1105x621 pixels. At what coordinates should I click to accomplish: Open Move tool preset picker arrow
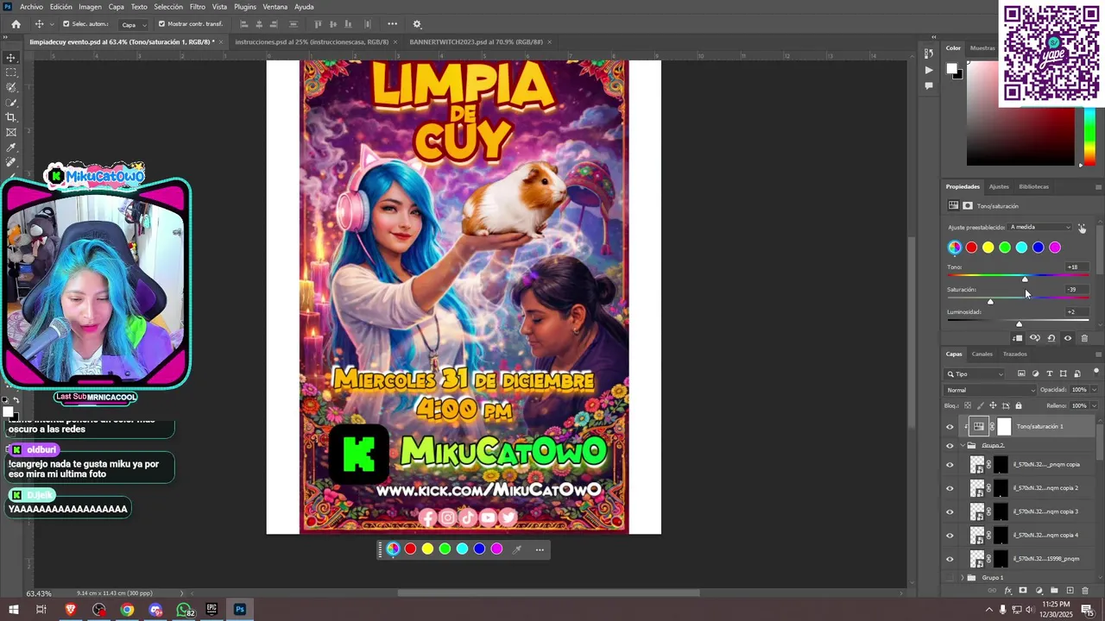tap(52, 24)
